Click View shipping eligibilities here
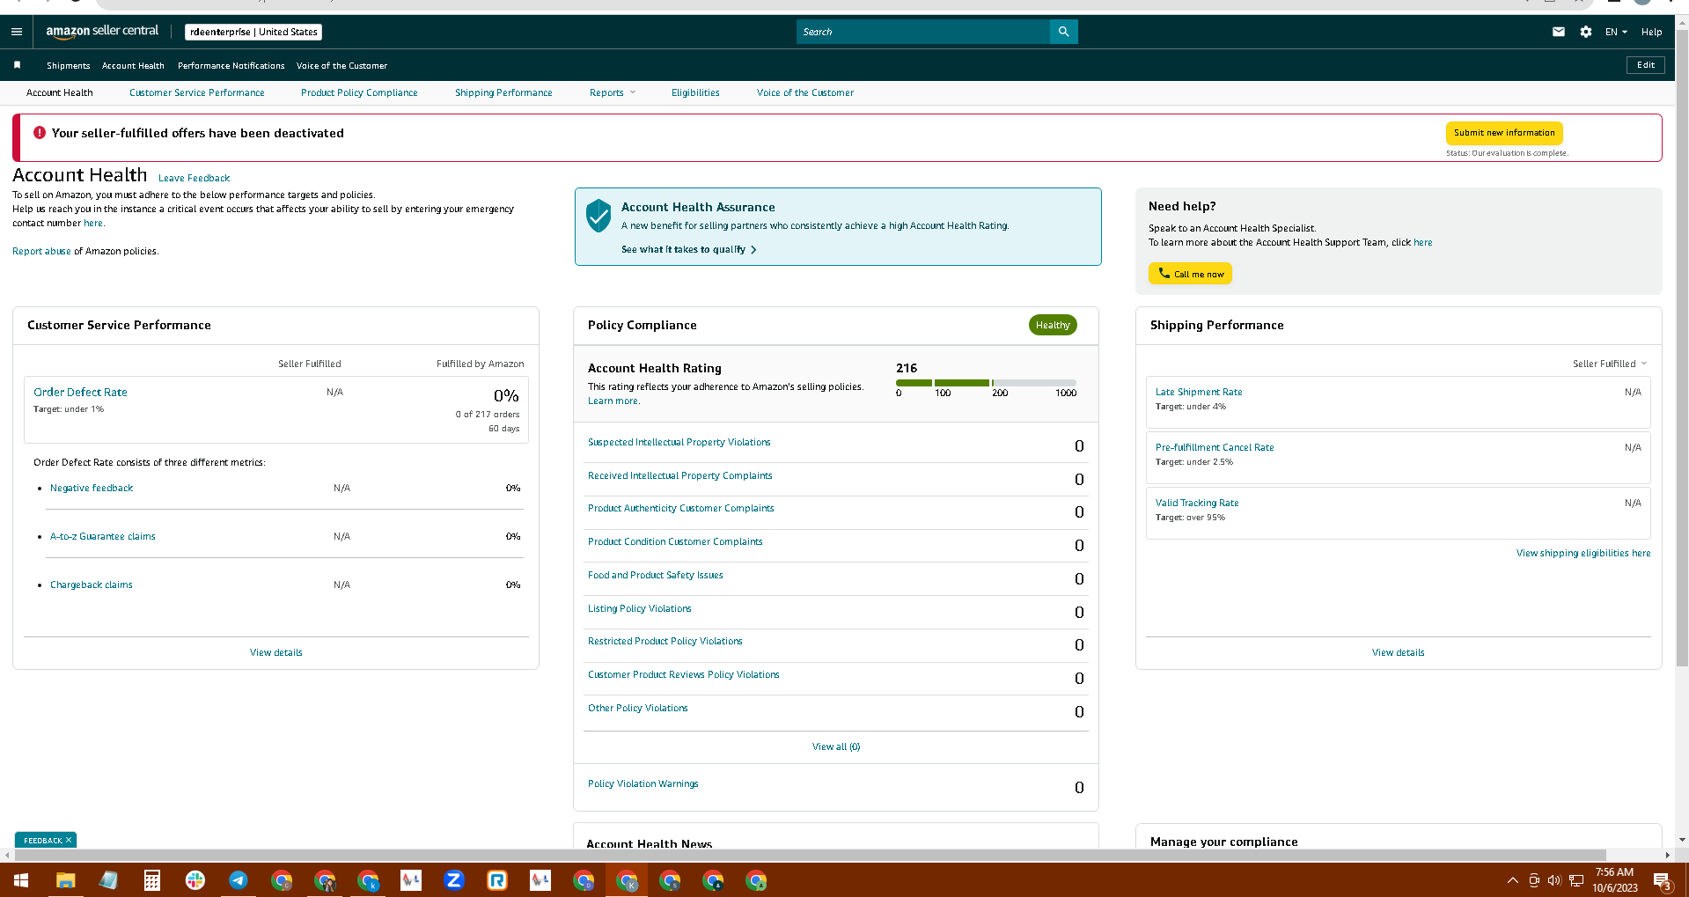 tap(1583, 554)
